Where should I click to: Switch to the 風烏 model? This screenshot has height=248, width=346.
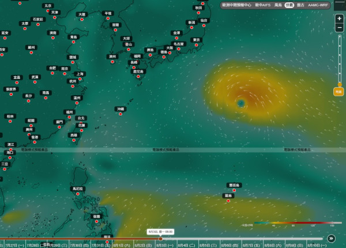click(278, 5)
